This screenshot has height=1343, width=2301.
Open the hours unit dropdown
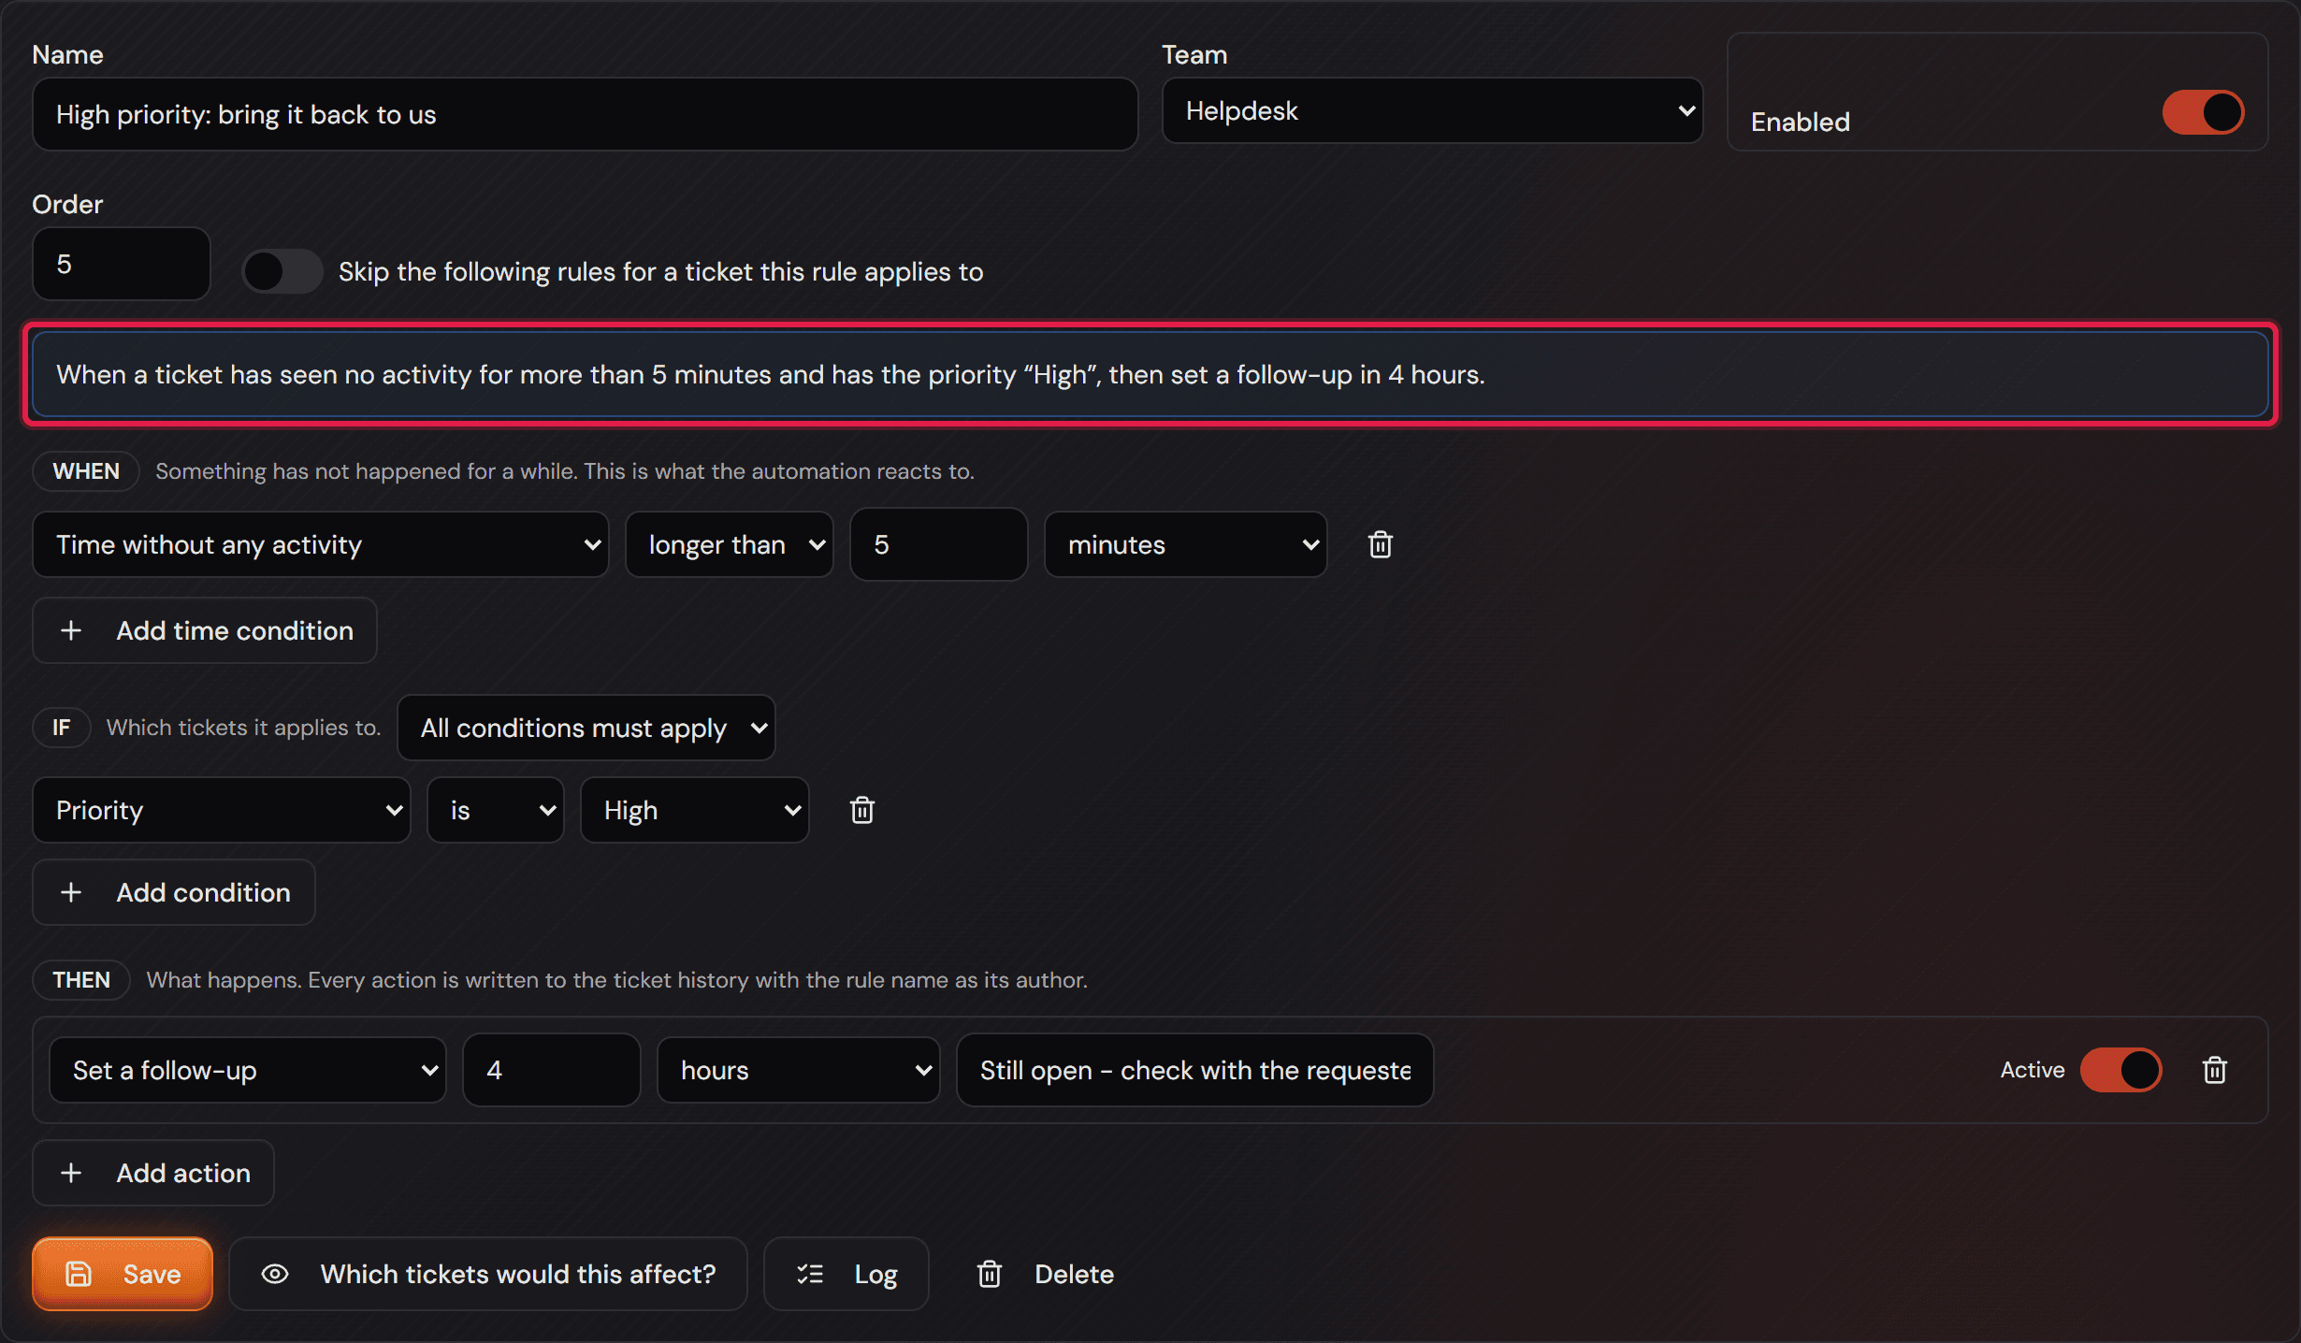coord(798,1070)
